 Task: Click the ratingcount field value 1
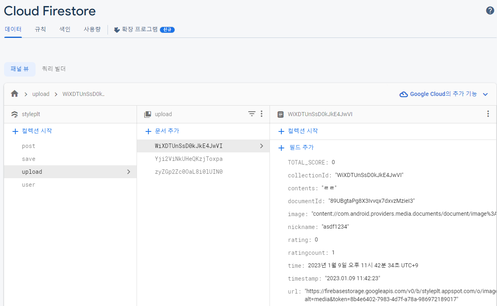[333, 253]
